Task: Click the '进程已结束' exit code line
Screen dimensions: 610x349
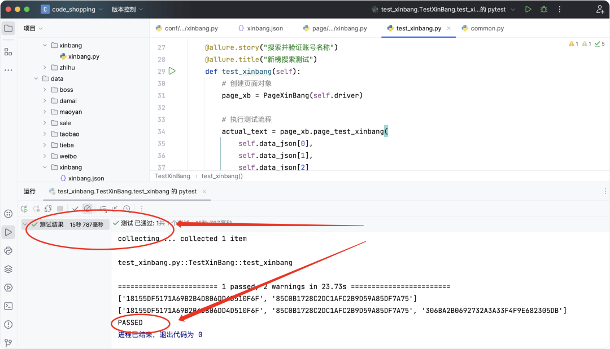Action: click(160, 335)
